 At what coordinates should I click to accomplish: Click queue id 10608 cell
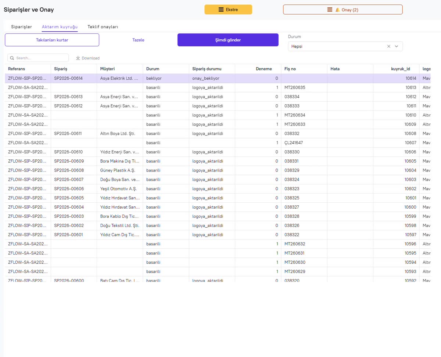point(396,133)
